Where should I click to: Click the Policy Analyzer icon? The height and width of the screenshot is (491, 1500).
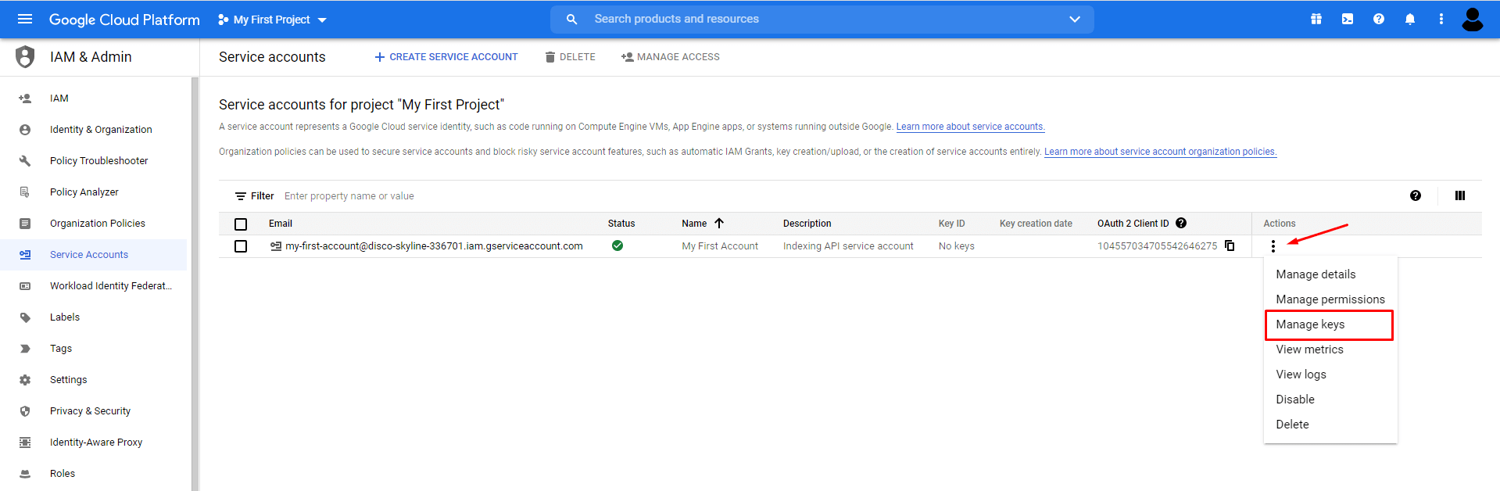pos(25,192)
